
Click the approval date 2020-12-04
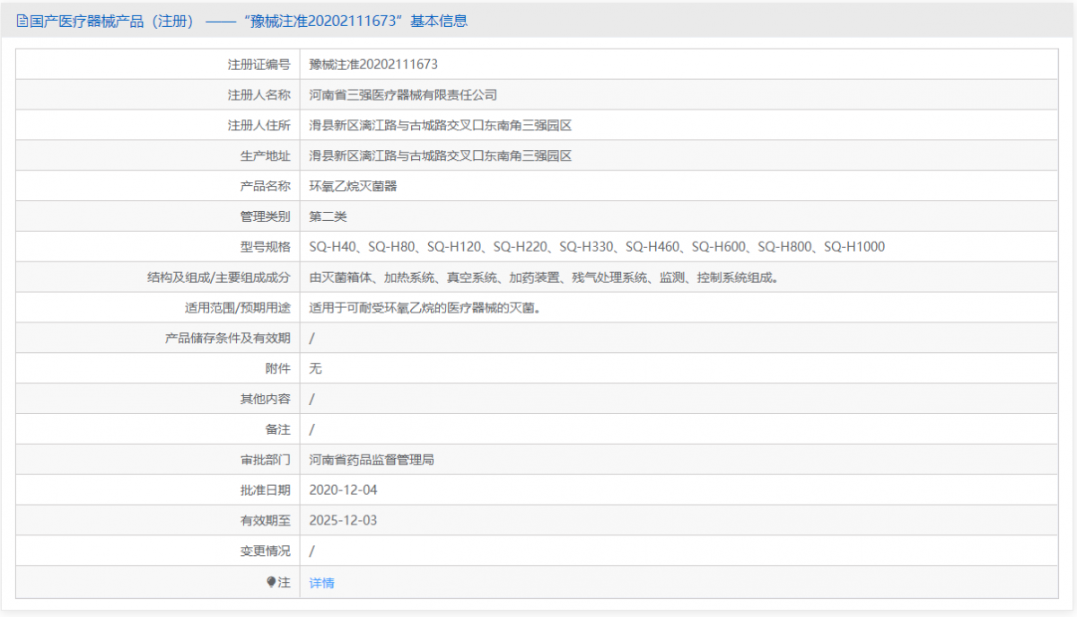pyautogui.click(x=343, y=489)
